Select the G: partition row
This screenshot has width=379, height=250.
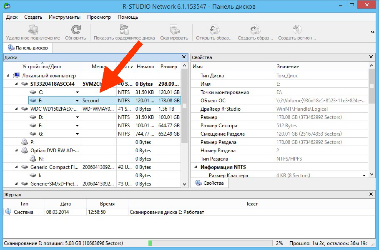pos(41,134)
